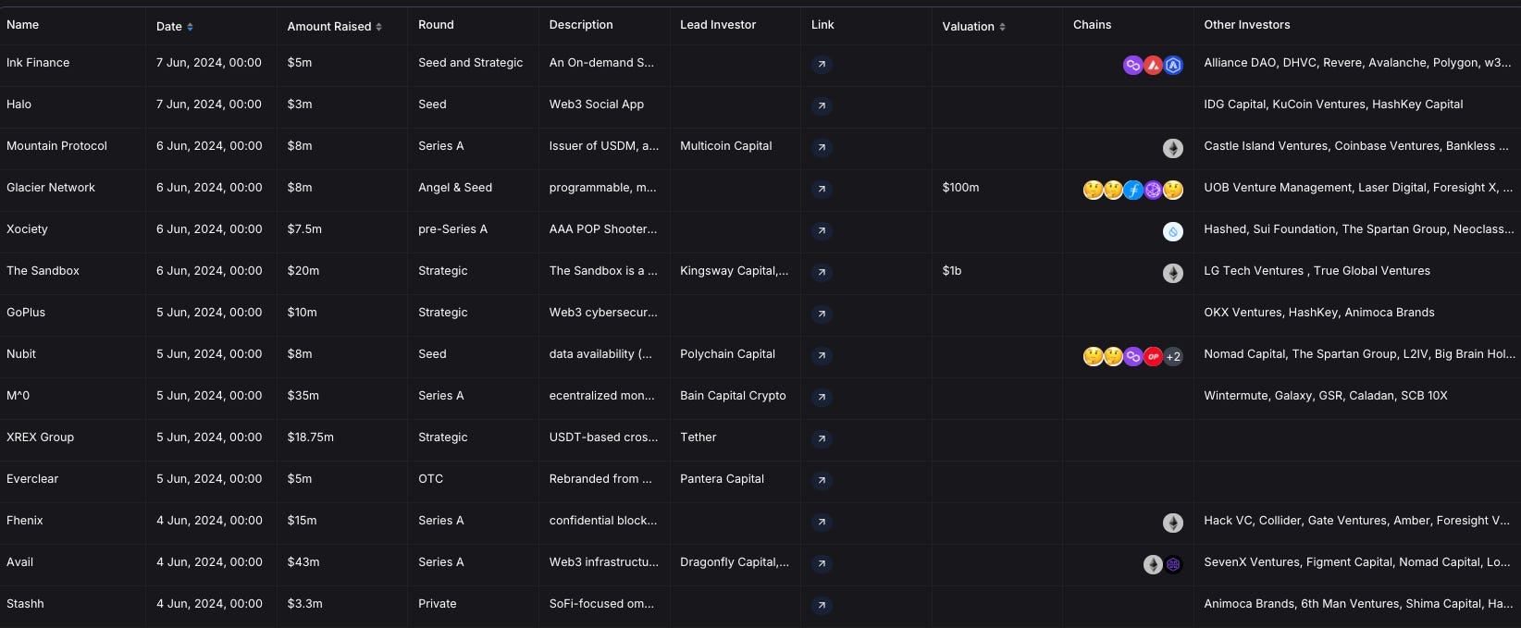Screen dimensions: 1521x628
Task: Click the OKX Ventures, HashKey investors cell
Action: pos(1318,313)
